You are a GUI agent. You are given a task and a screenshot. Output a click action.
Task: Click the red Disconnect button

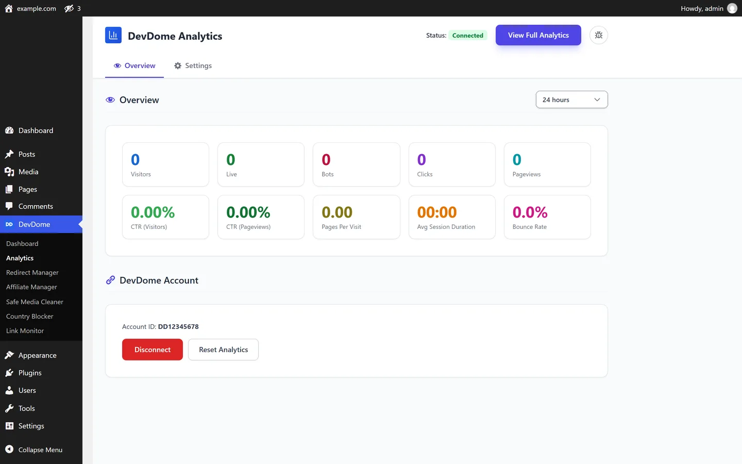[x=153, y=350]
